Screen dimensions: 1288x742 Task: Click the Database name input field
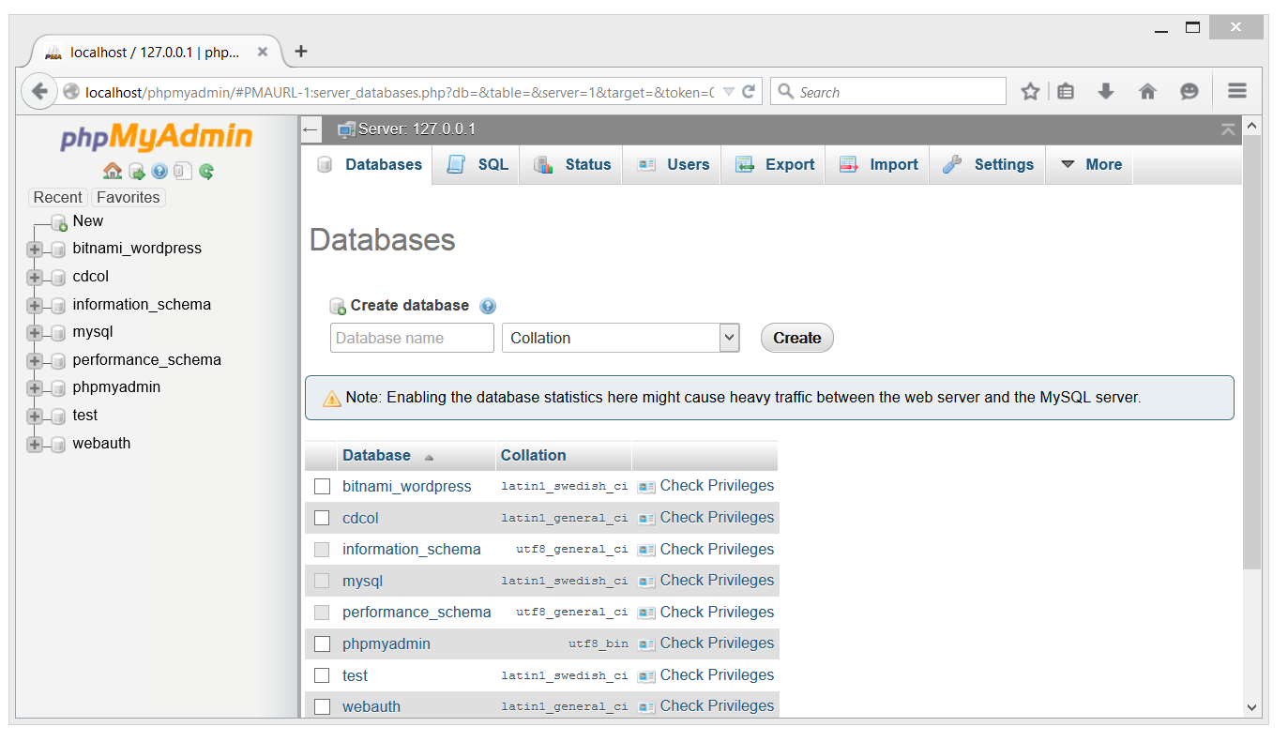pos(411,337)
